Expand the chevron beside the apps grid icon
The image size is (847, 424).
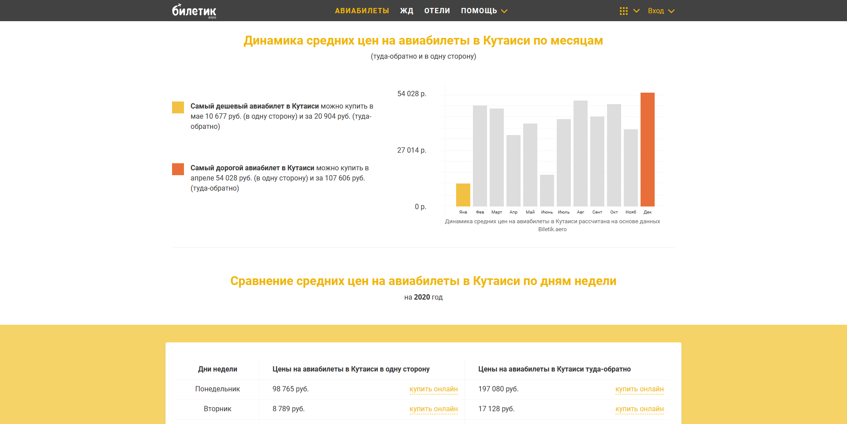635,10
